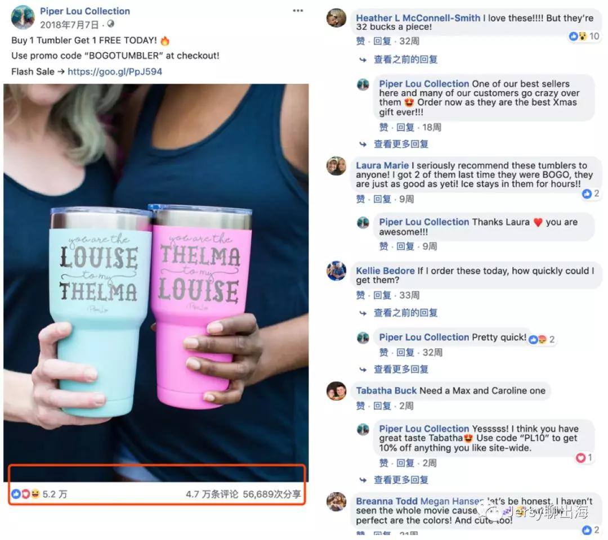Screen dimensions: 608x540
Task: Open the post options three-dot menu
Action: coord(297,11)
